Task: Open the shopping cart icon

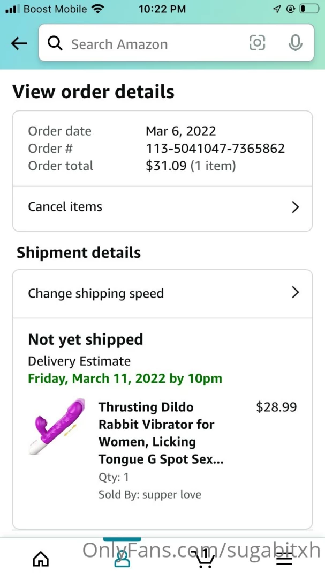Action: (x=203, y=558)
